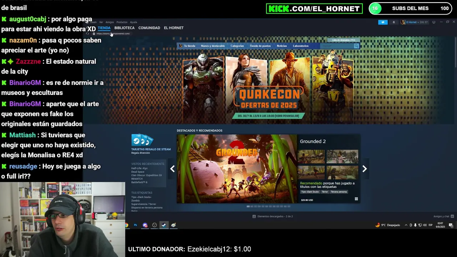
Task: Open Amigos y chat icon
Action: pyautogui.click(x=452, y=216)
